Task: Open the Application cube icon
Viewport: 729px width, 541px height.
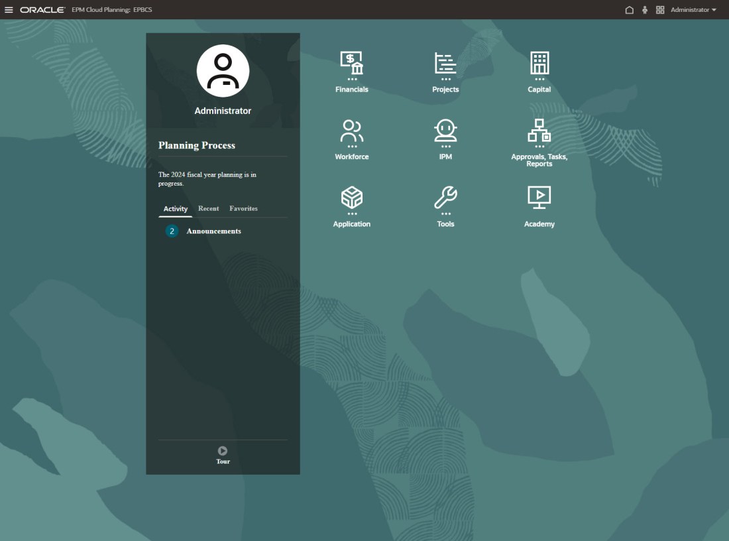Action: 351,198
